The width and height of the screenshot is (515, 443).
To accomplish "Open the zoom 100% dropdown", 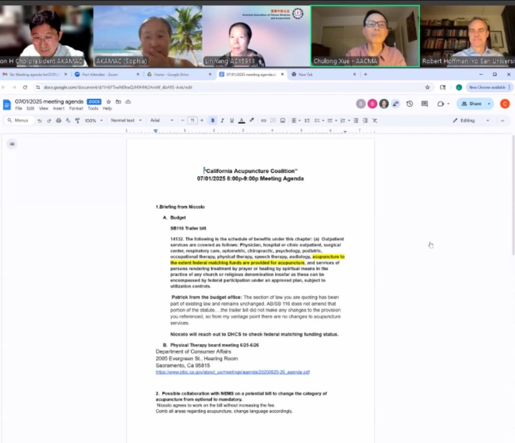I will coord(94,121).
